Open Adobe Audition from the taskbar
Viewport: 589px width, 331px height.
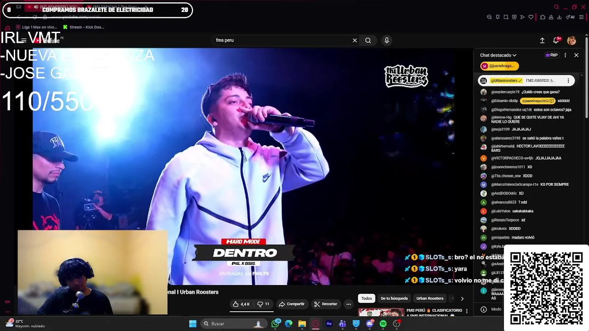click(x=329, y=324)
